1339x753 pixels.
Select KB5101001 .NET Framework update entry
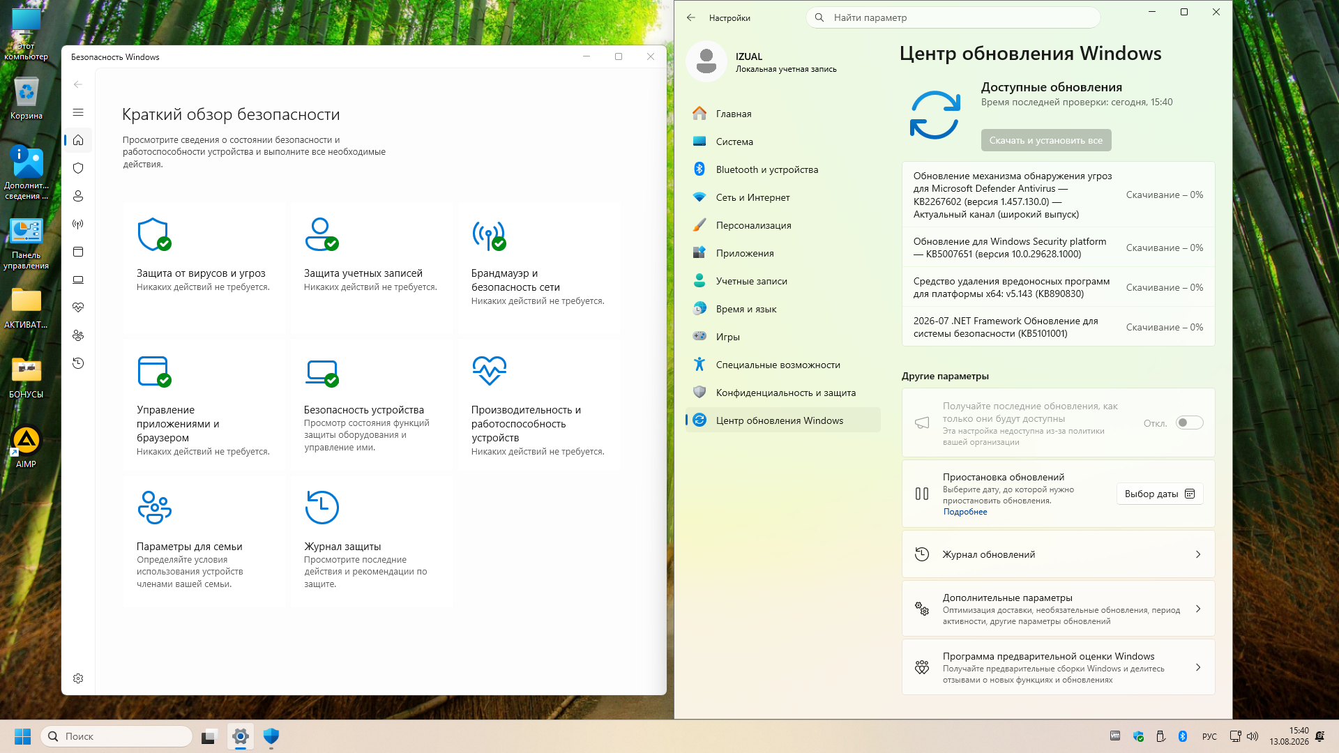point(1058,327)
